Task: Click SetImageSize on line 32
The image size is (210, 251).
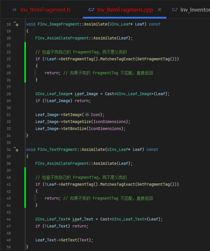Action: point(77,122)
